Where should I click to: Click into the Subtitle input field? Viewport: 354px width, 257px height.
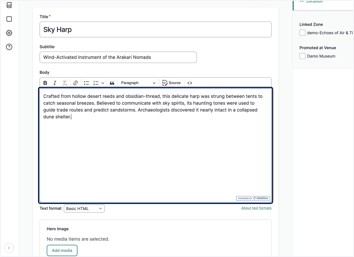coord(118,57)
